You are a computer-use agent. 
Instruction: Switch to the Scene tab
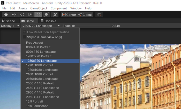(9, 21)
